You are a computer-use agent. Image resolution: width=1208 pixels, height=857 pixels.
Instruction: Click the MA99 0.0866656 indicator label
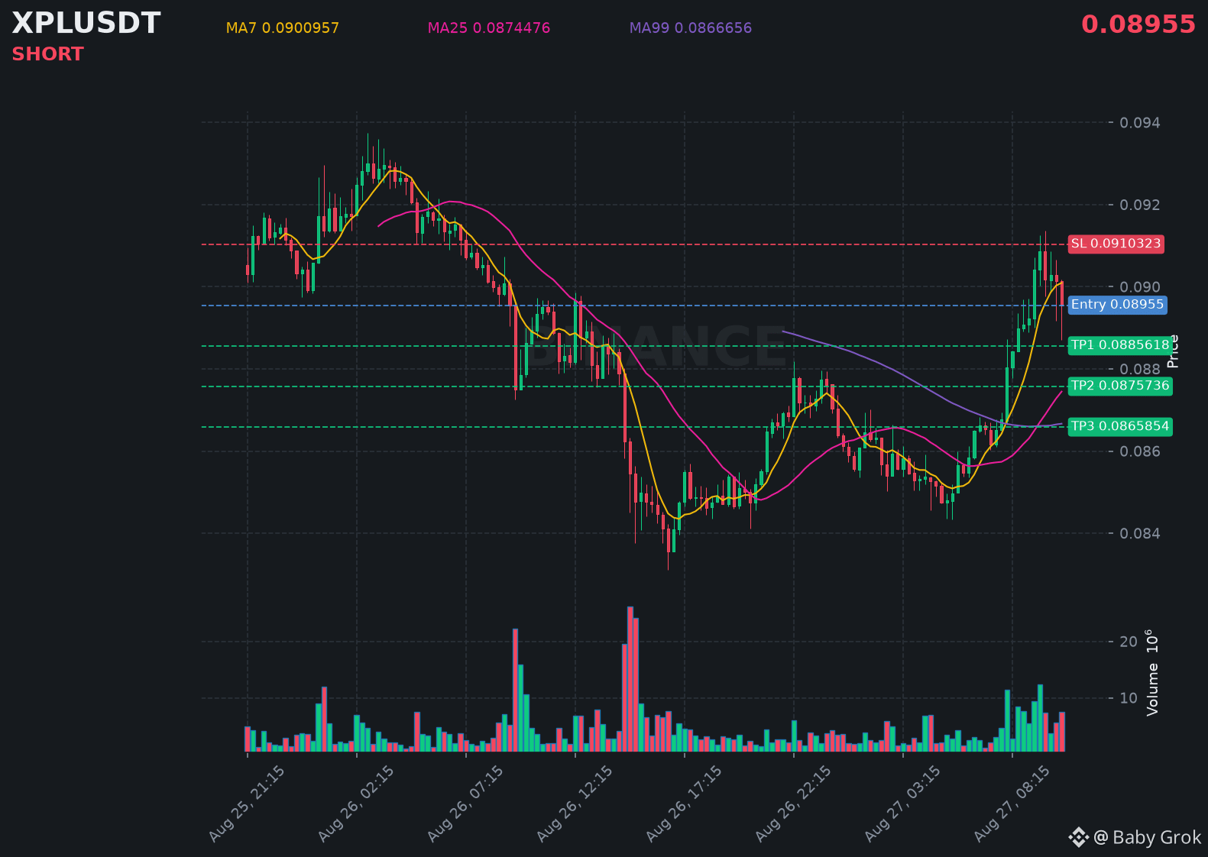pos(690,28)
